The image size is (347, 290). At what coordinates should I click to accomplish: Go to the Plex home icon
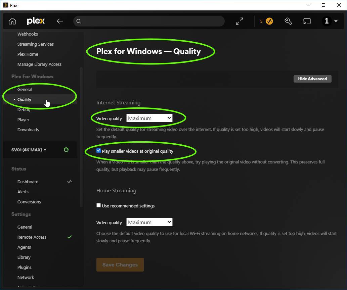click(12, 21)
